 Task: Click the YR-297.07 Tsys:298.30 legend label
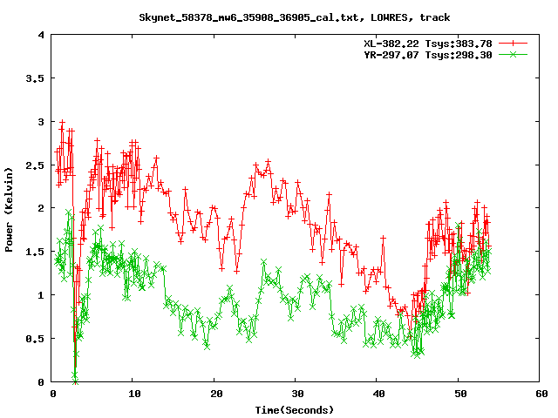point(428,55)
